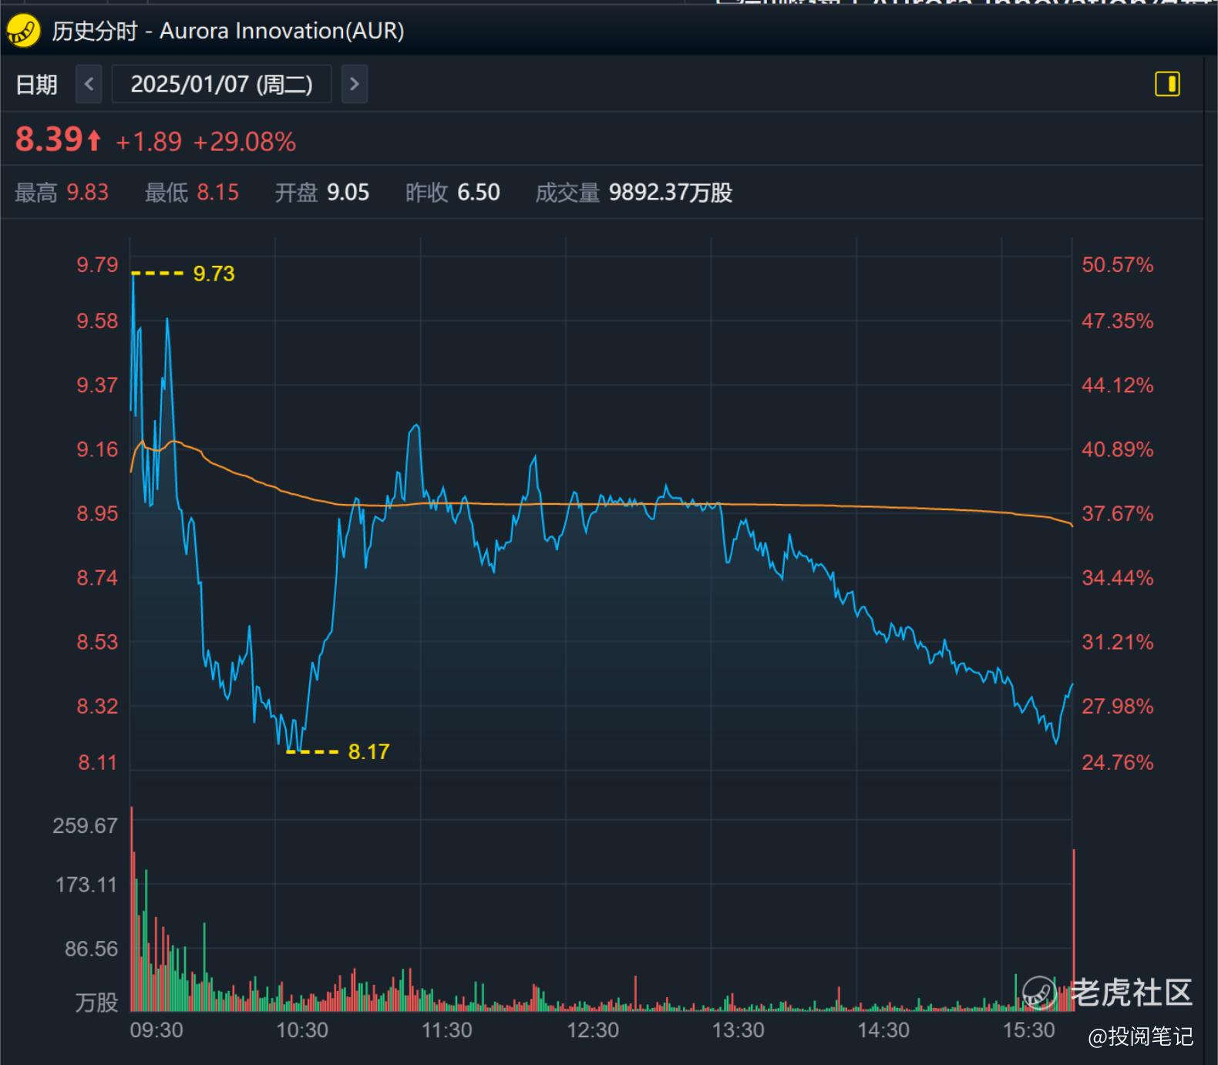This screenshot has height=1065, width=1218.
Task: Click the 日期 label
Action: click(36, 84)
